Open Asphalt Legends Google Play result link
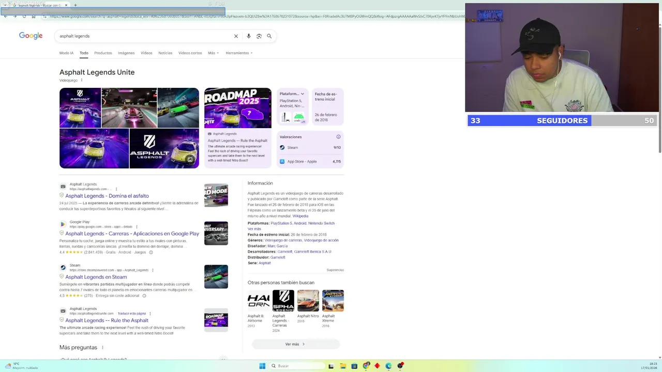 pos(132,234)
